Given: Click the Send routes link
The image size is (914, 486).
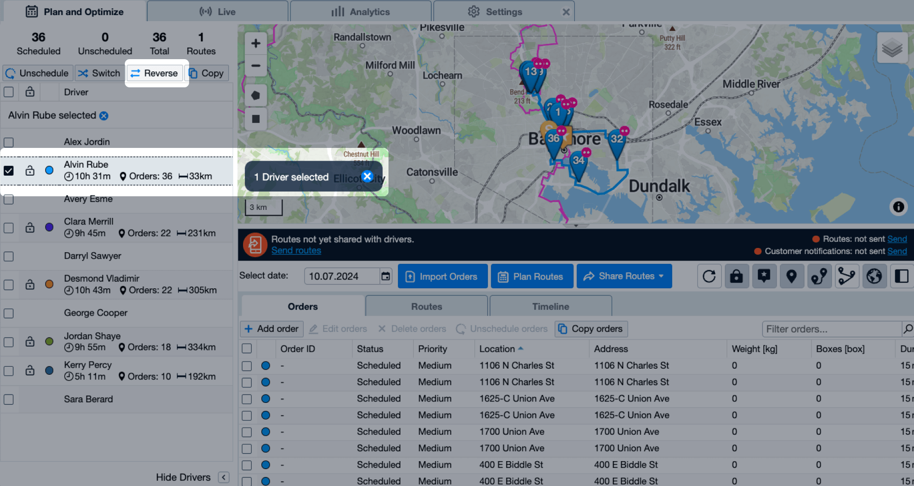Looking at the screenshot, I should [296, 250].
